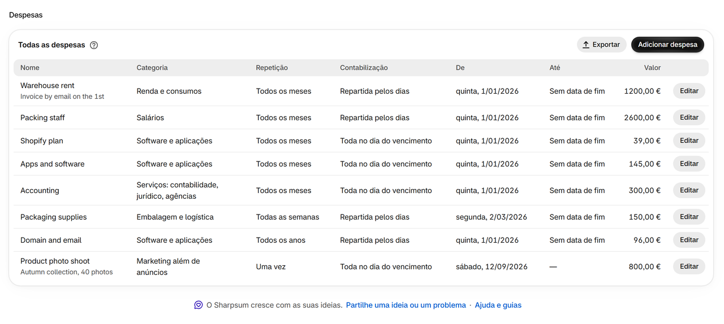
Task: Select the Shopify plan name
Action: coord(41,141)
